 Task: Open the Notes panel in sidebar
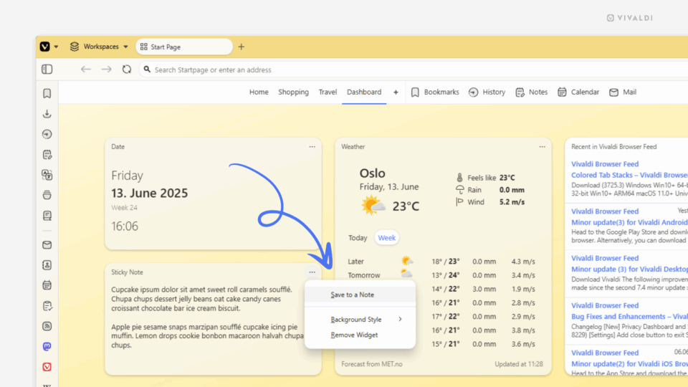tap(47, 155)
